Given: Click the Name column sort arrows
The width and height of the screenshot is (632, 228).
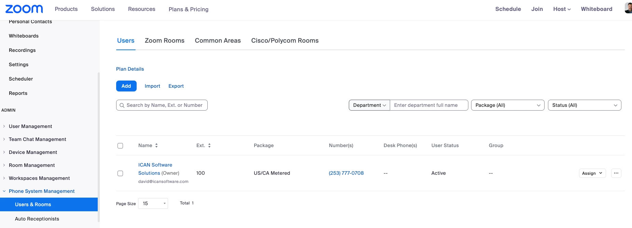Looking at the screenshot, I should (156, 145).
